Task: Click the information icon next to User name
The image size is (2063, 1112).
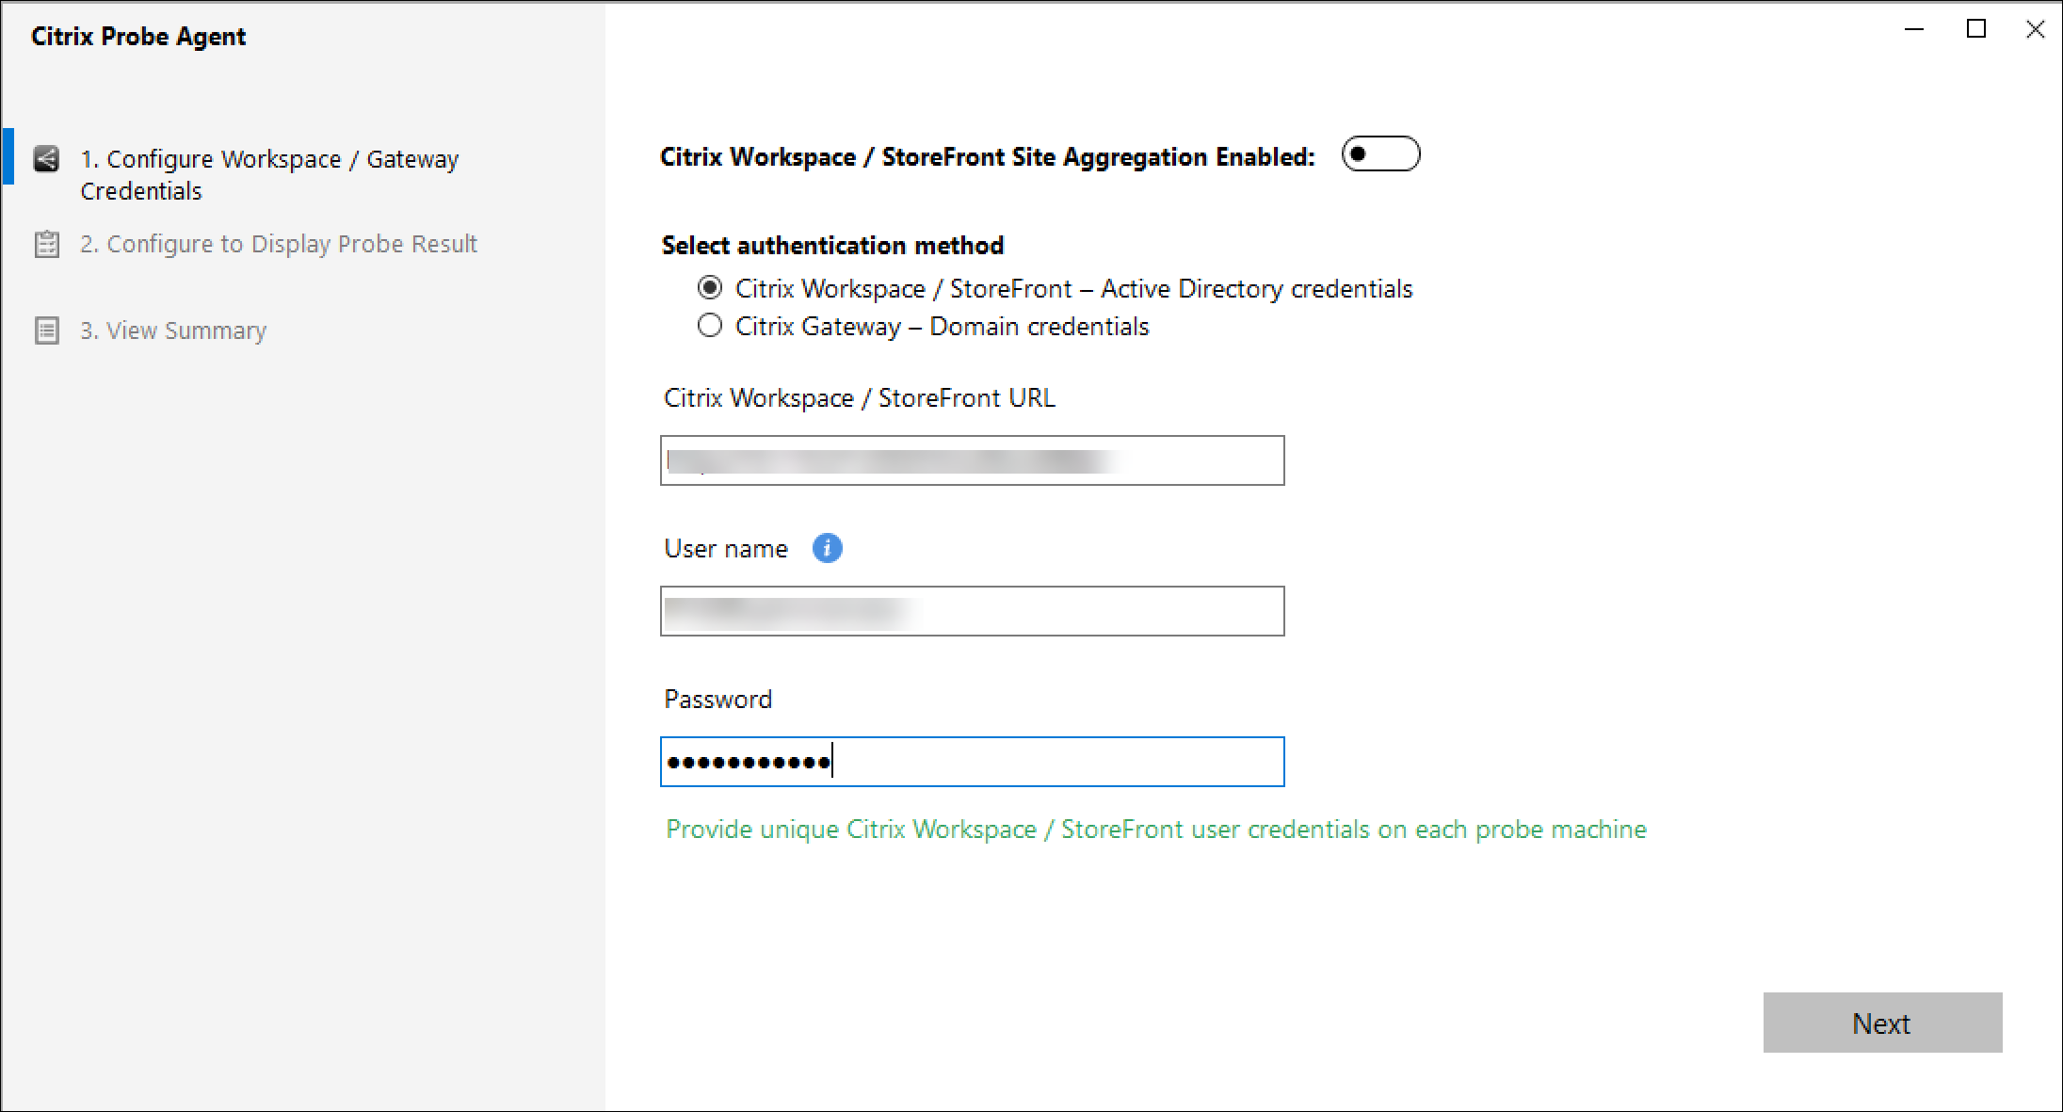Action: point(827,548)
